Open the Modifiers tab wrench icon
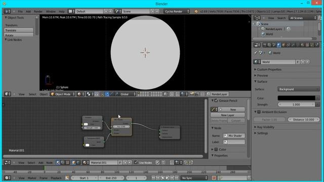 pyautogui.click(x=293, y=45)
